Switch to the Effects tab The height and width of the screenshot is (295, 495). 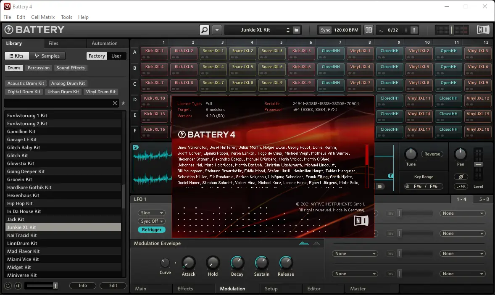coord(185,289)
